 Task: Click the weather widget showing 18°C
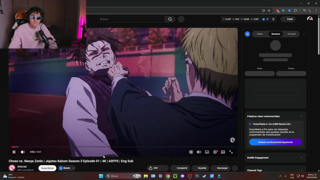coord(13,176)
